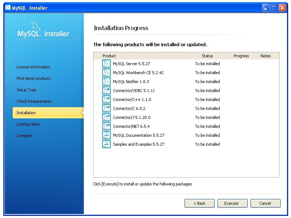291x218 pixels.
Task: Click 'The following products will be installed' text
Action: pyautogui.click(x=150, y=44)
